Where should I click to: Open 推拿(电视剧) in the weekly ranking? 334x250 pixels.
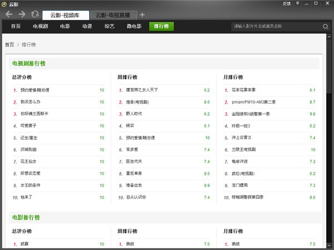[x=137, y=102]
